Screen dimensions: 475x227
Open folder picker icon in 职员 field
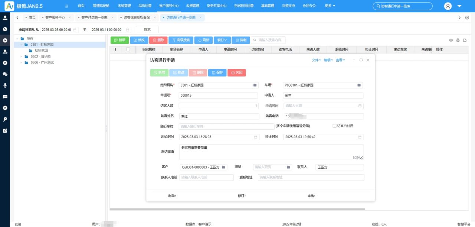[x=288, y=167]
